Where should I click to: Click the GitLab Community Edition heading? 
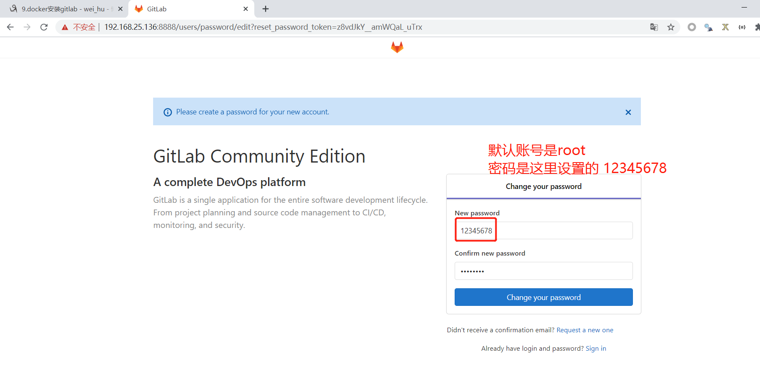coord(259,156)
